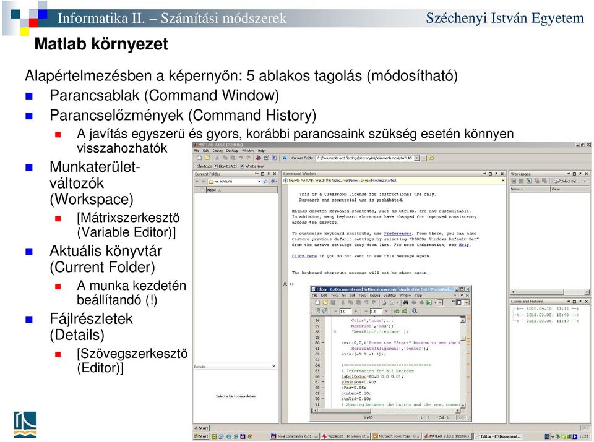This screenshot has height=442, width=594.
Task: Click Redo arrow in MATLAB main toolbar
Action: click(x=249, y=158)
